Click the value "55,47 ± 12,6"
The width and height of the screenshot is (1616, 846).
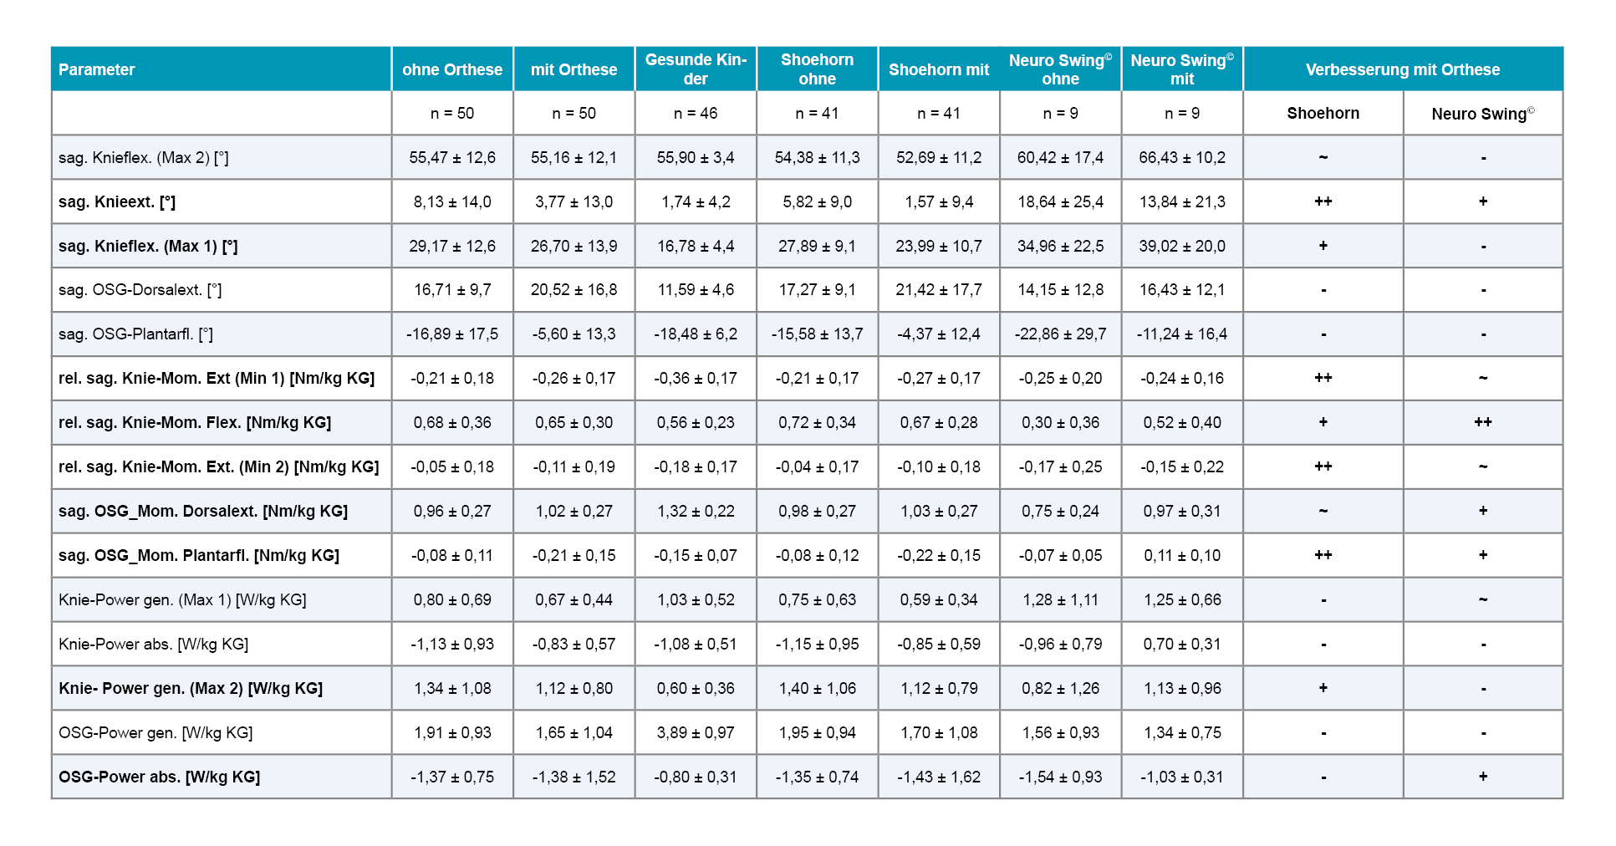tap(452, 157)
